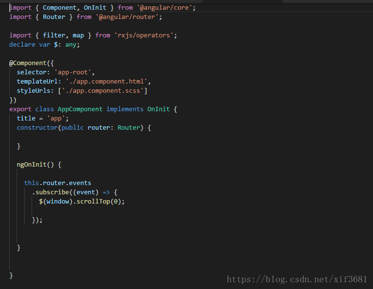
Task: Click the './app.component.html' string
Action: 106,82
